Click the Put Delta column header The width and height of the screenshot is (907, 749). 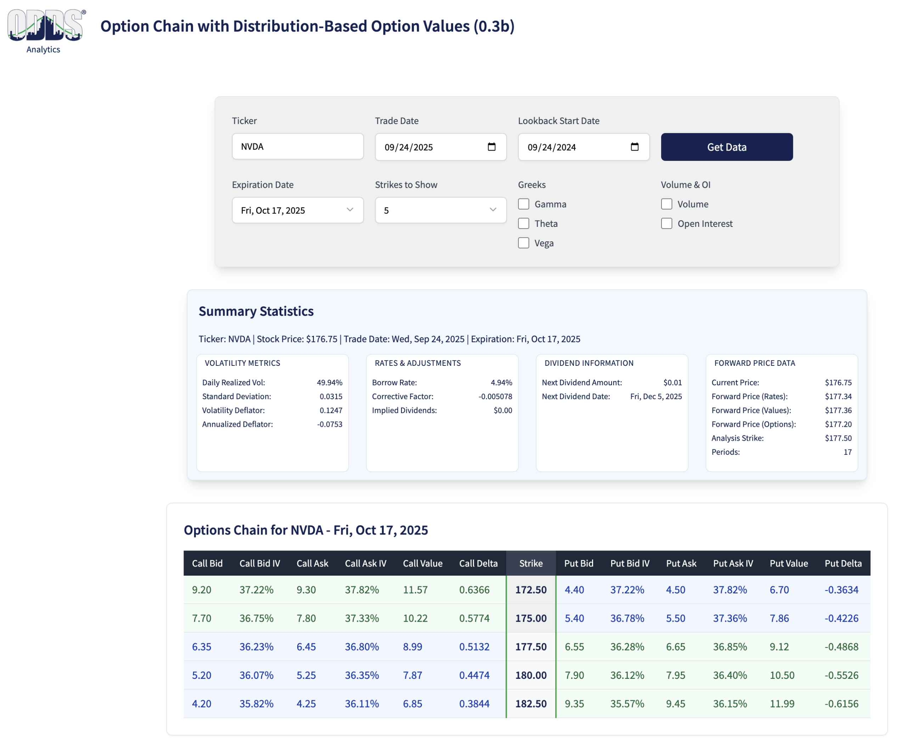coord(843,563)
